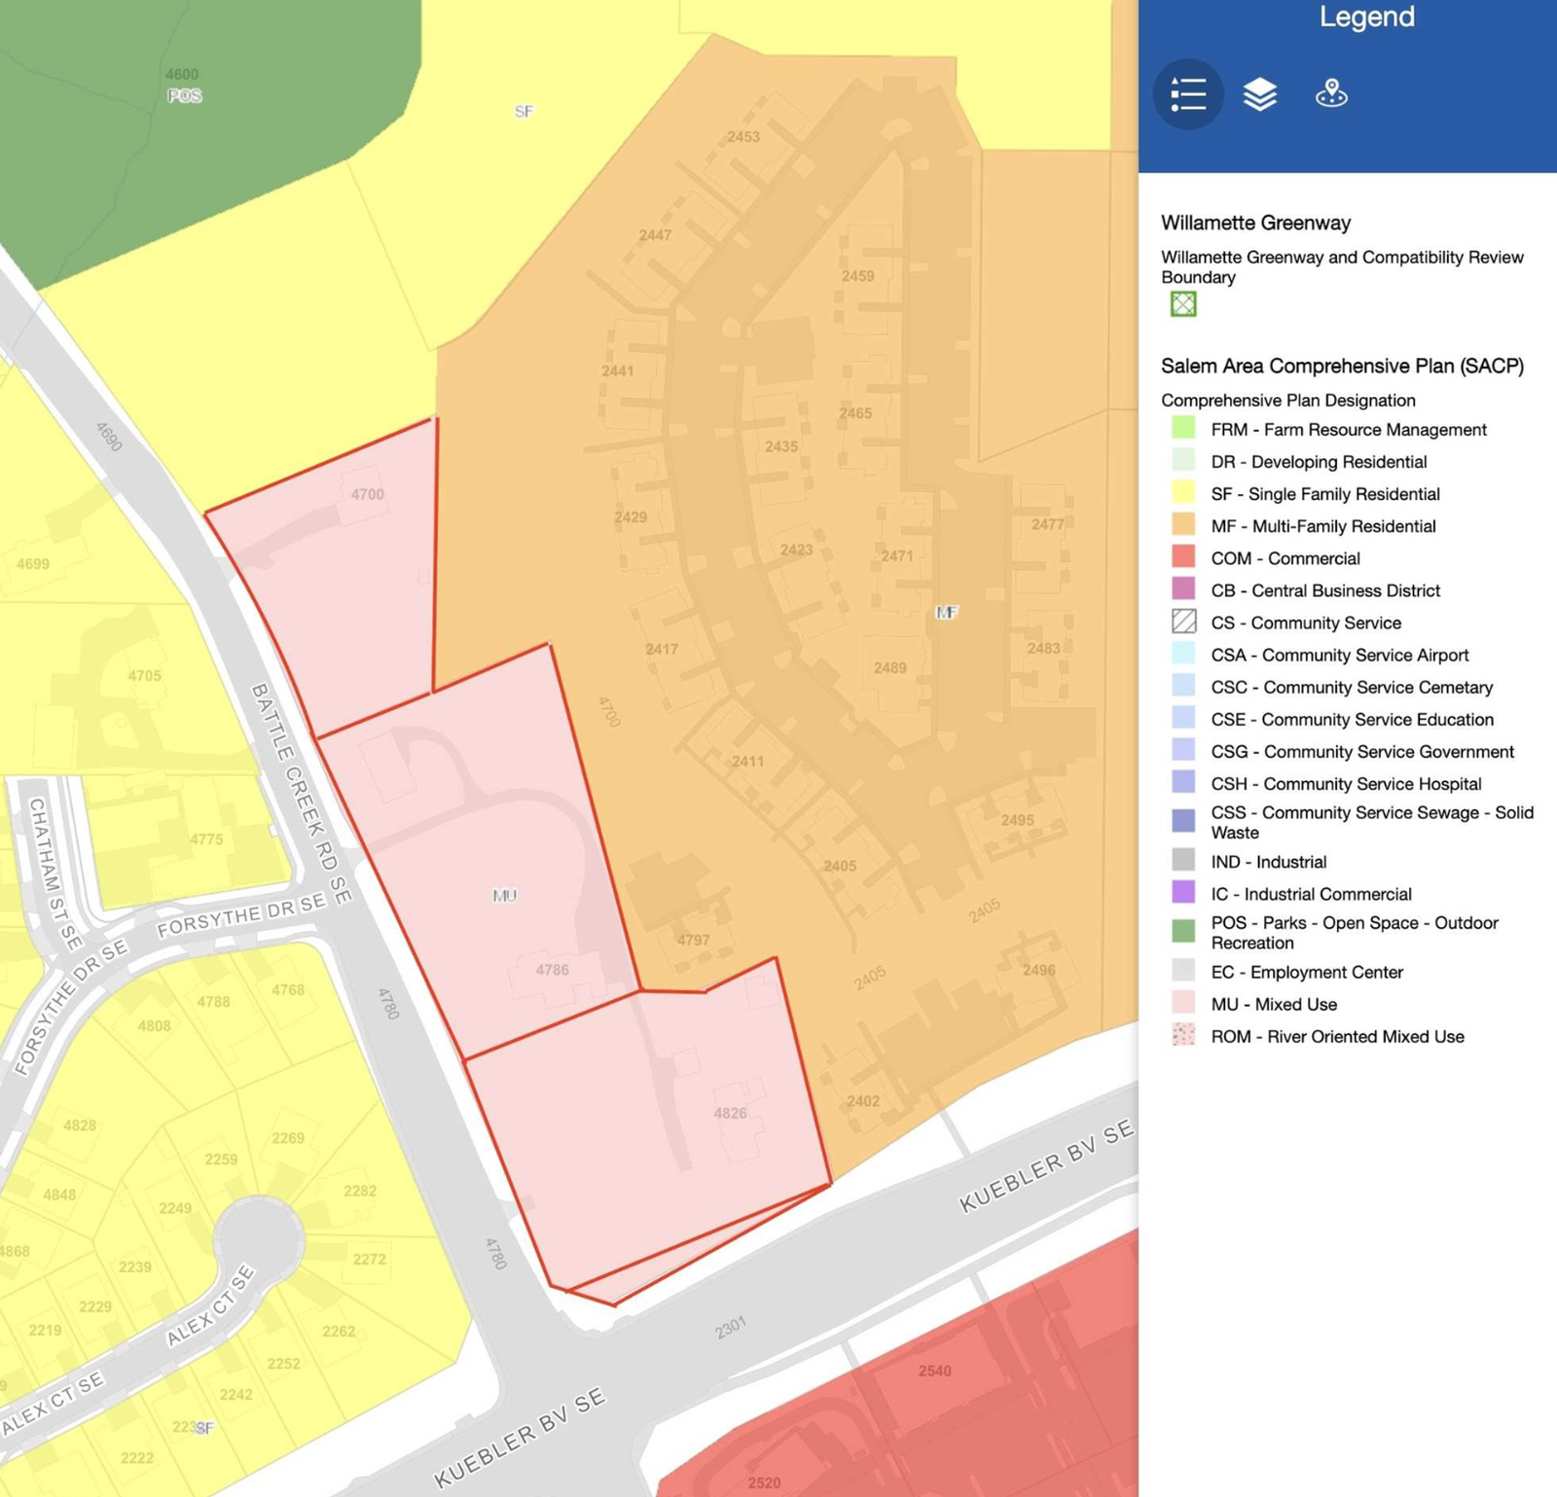Open the map location pin icon
The width and height of the screenshot is (1557, 1497).
coord(1331,93)
